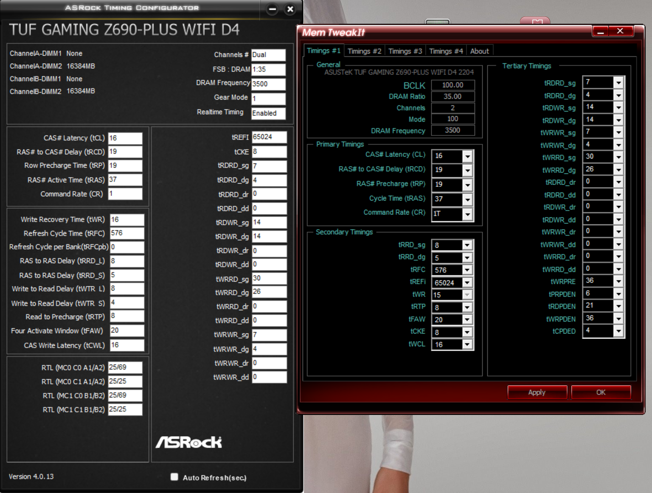The image size is (652, 493).
Task: Open the tRFC dropdown in Mem TweakIt
Action: pyautogui.click(x=467, y=270)
